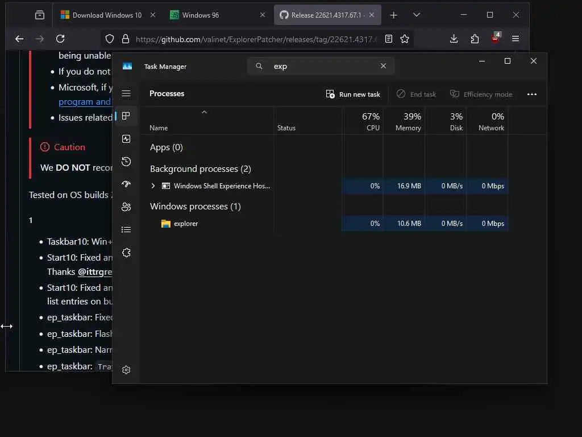Click the GitHub URL address bar
This screenshot has width=582, height=437.
click(x=256, y=39)
